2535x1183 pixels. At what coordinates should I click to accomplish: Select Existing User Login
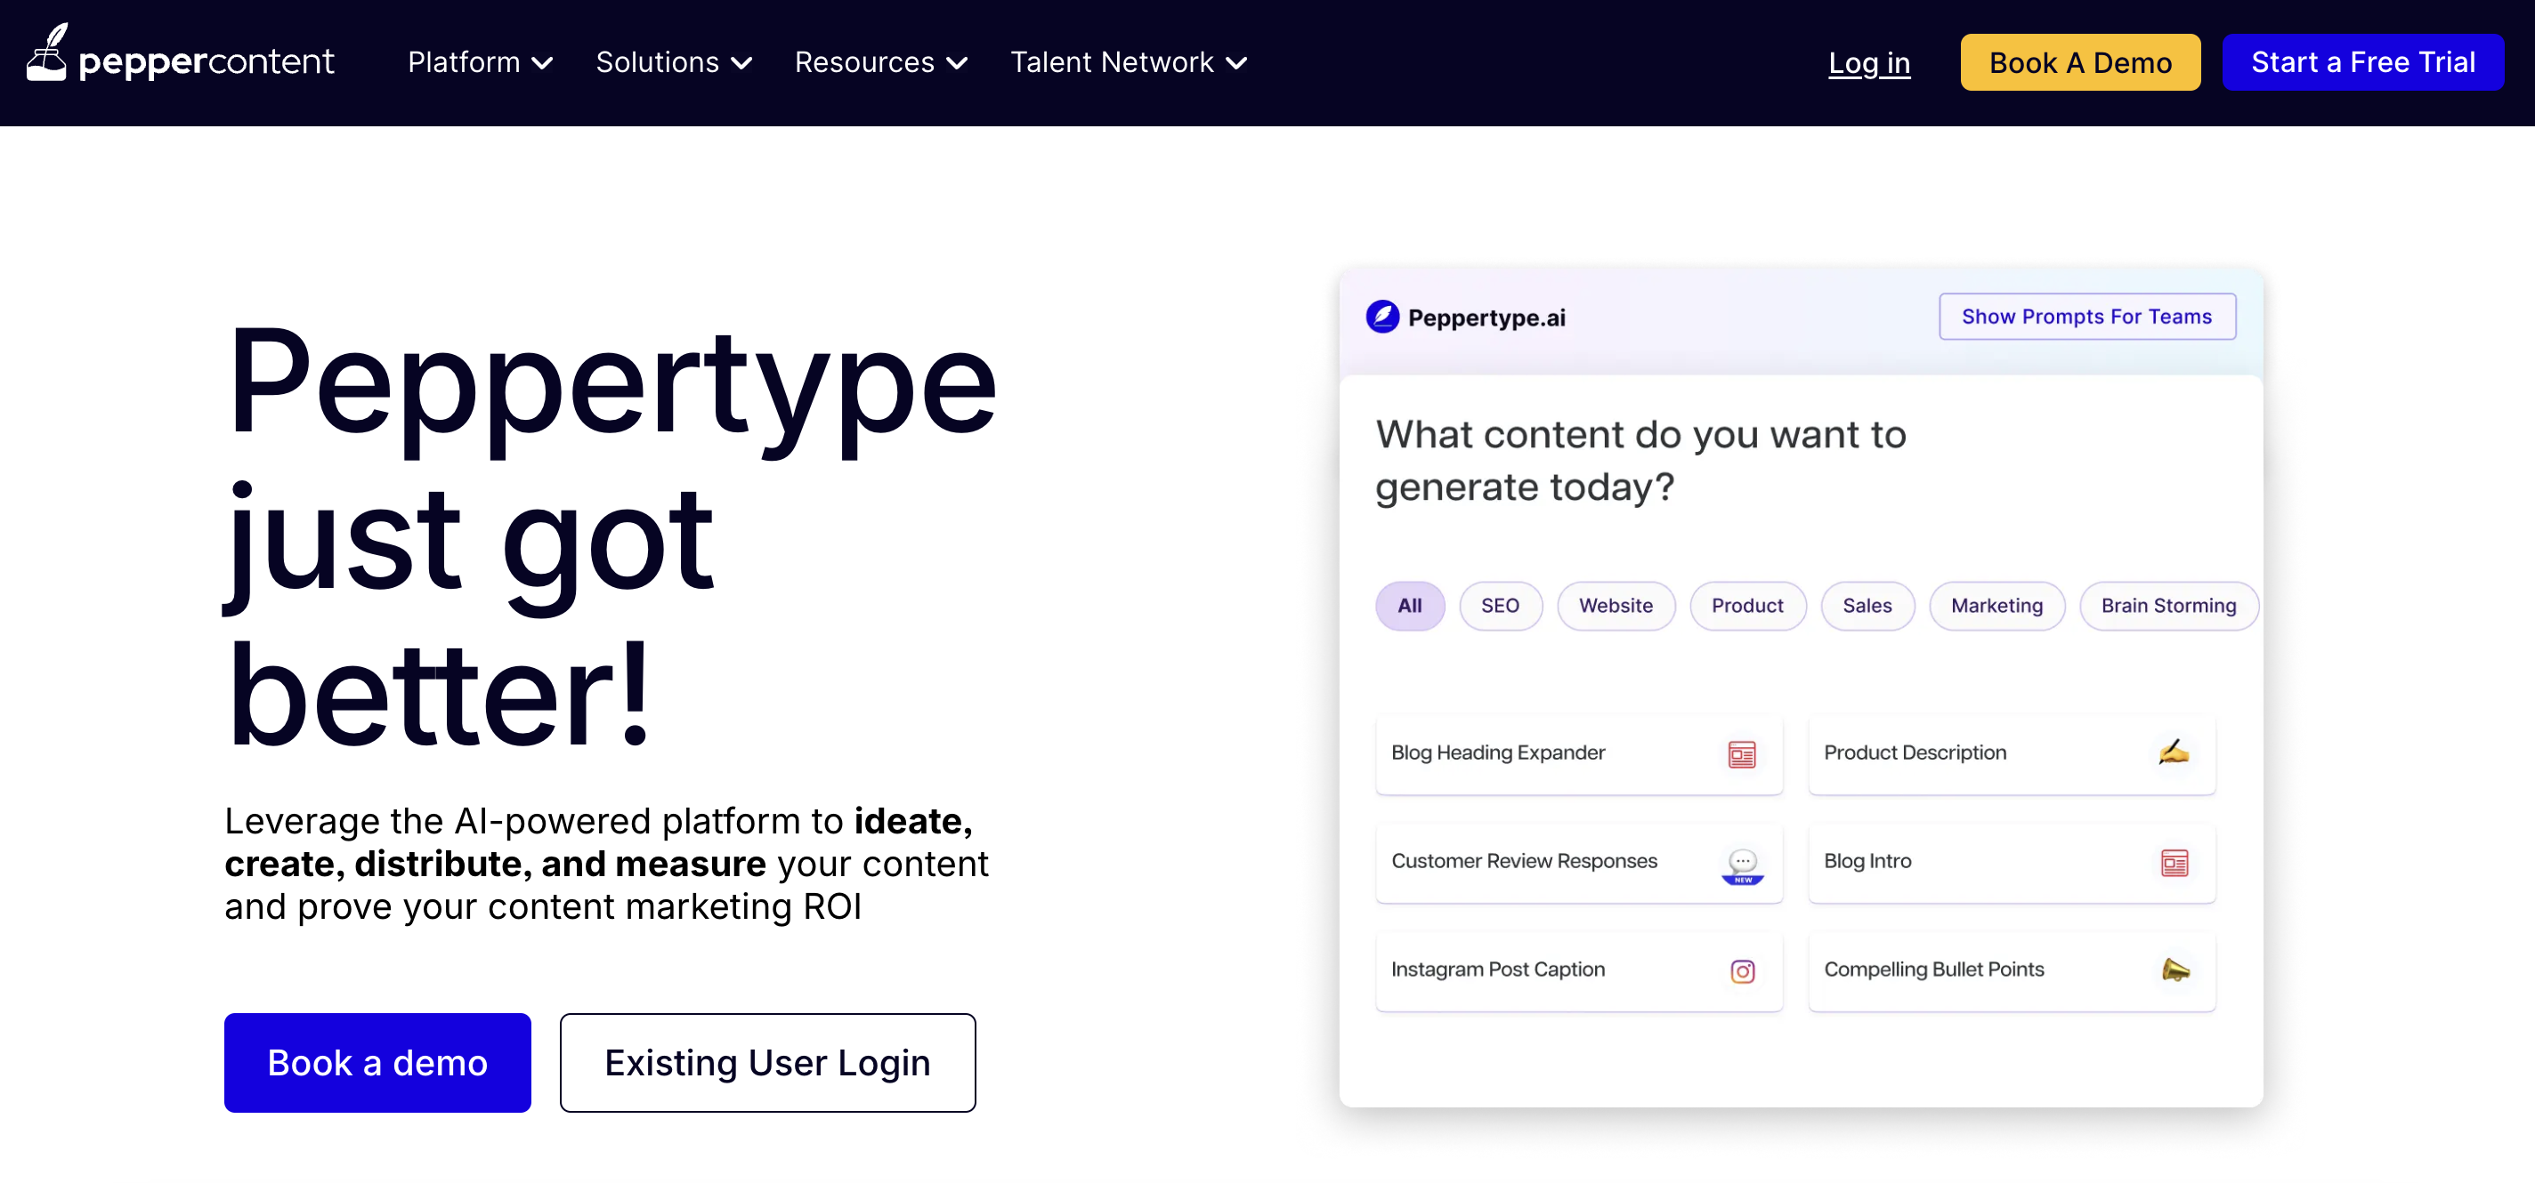[766, 1062]
